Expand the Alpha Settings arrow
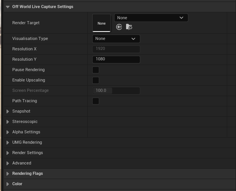 [x=8, y=132]
